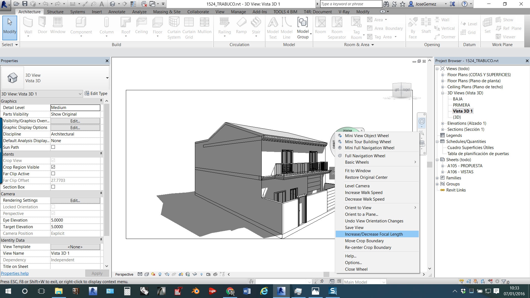Click the 3D View house type icon
Image resolution: width=530 pixels, height=298 pixels.
(12, 78)
